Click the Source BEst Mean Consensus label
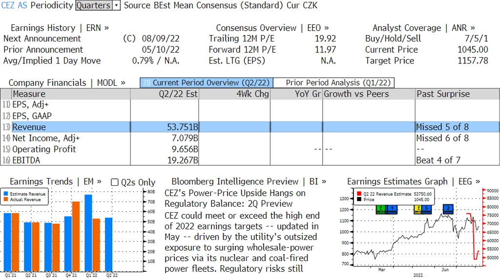Image resolution: width=500 pixels, height=280 pixels. pyautogui.click(x=204, y=5)
